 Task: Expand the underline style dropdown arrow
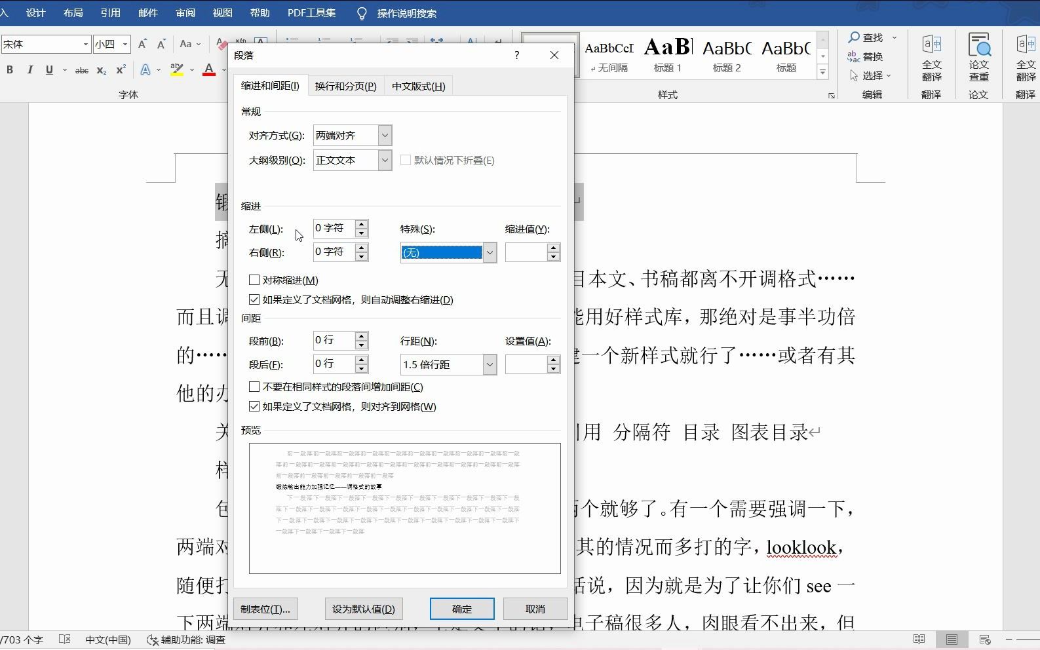pyautogui.click(x=64, y=70)
